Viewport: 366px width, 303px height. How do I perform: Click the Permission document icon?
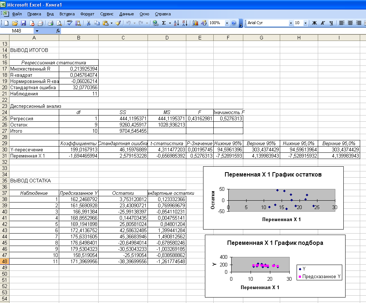coord(32,23)
